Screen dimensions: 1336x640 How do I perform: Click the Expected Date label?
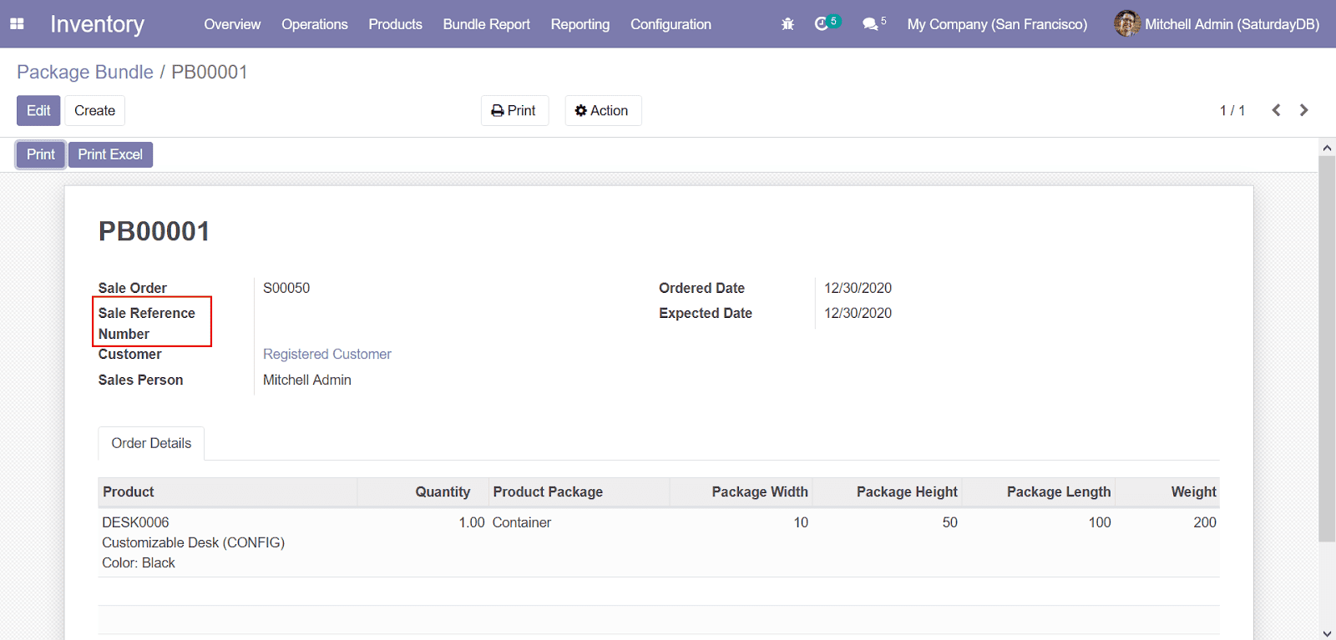pyautogui.click(x=706, y=313)
